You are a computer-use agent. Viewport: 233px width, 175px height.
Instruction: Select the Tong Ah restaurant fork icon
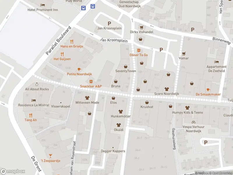(x=31, y=115)
